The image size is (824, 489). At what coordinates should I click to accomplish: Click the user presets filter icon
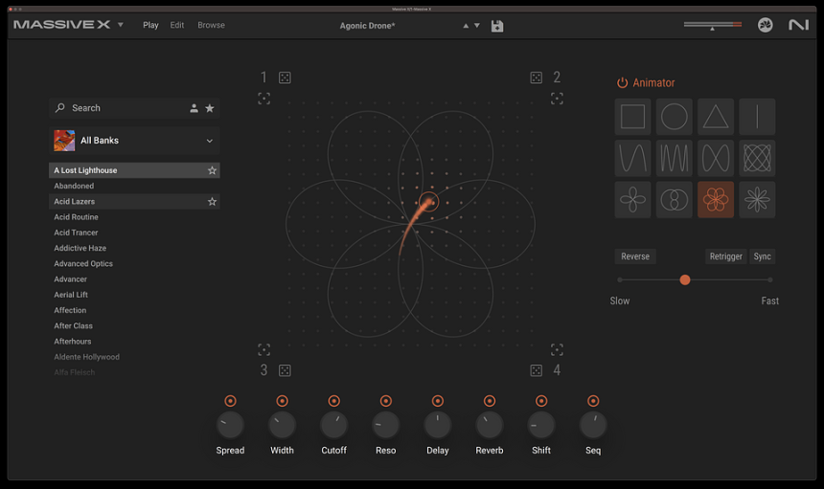pos(194,108)
